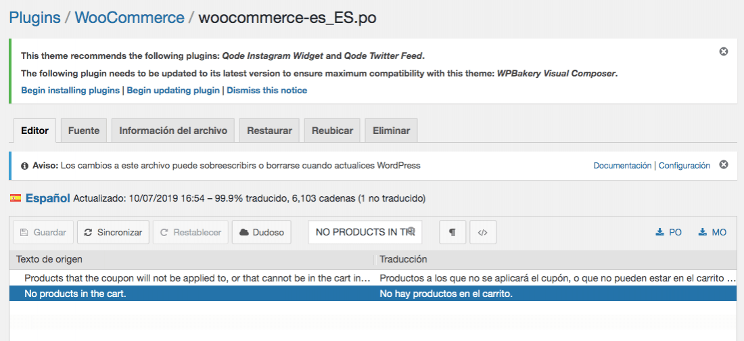Mark string as Dudoso (fuzzy)
Viewport: 744px width, 341px height.
click(x=262, y=232)
